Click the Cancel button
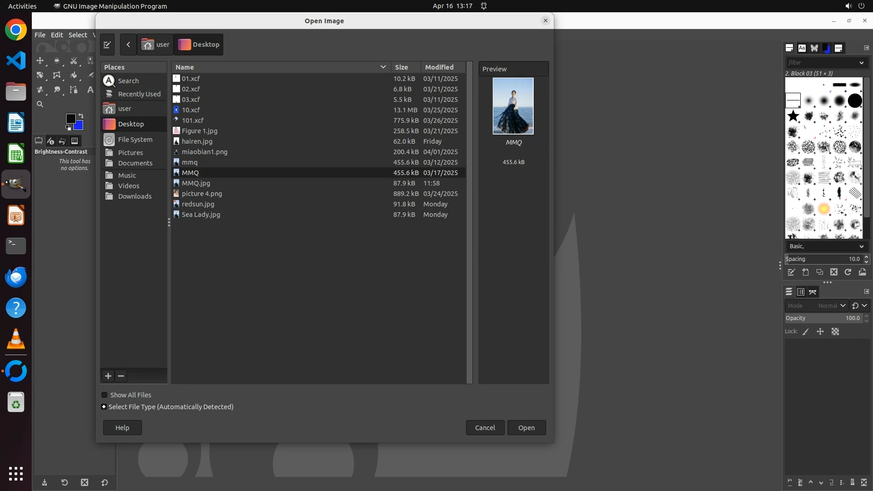This screenshot has width=873, height=491. point(485,428)
